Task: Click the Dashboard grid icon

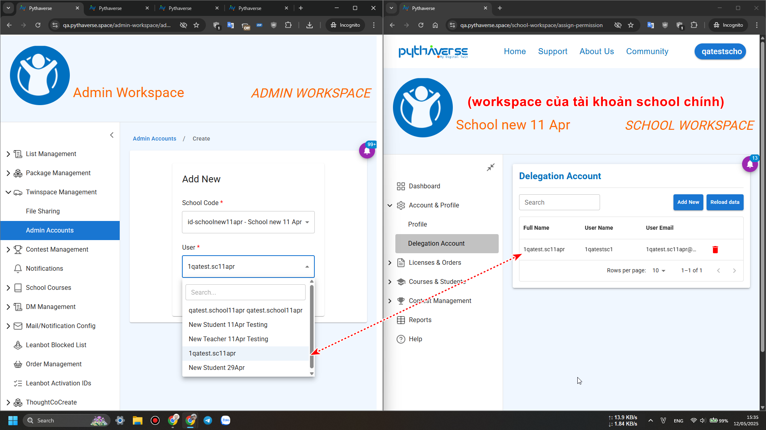Action: click(x=401, y=186)
